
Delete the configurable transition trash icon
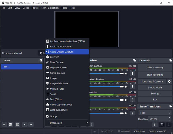point(162,125)
